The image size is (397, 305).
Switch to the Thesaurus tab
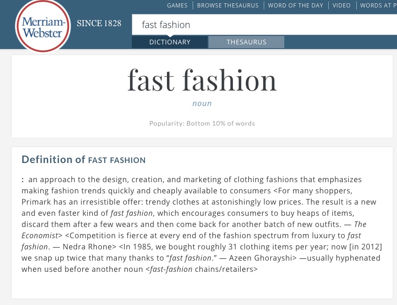(x=246, y=42)
